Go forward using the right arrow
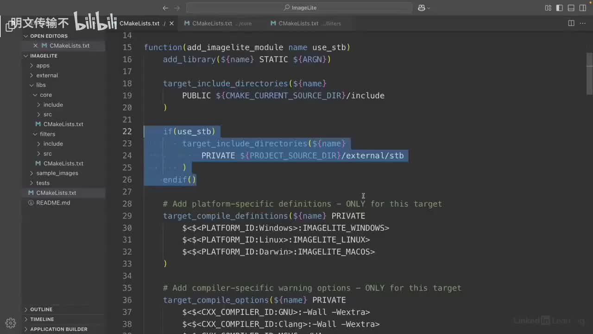 [177, 8]
